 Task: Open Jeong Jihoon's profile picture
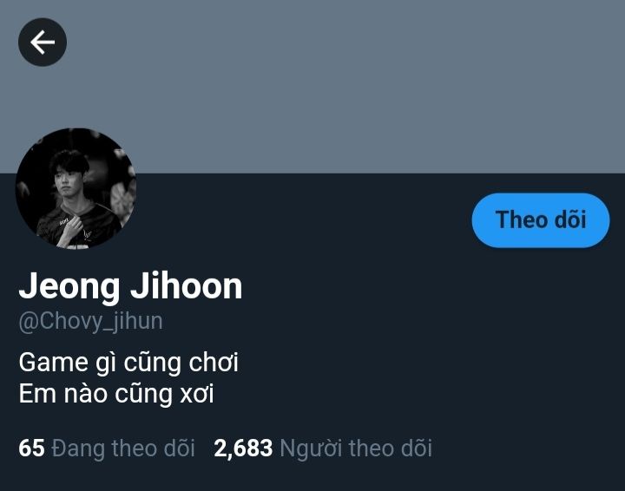click(x=76, y=188)
